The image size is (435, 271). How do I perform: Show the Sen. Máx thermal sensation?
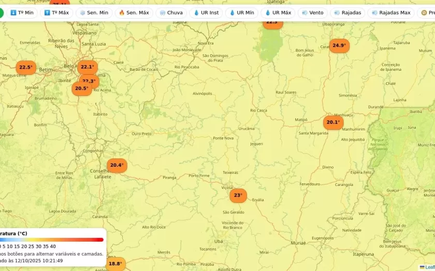tap(134, 13)
